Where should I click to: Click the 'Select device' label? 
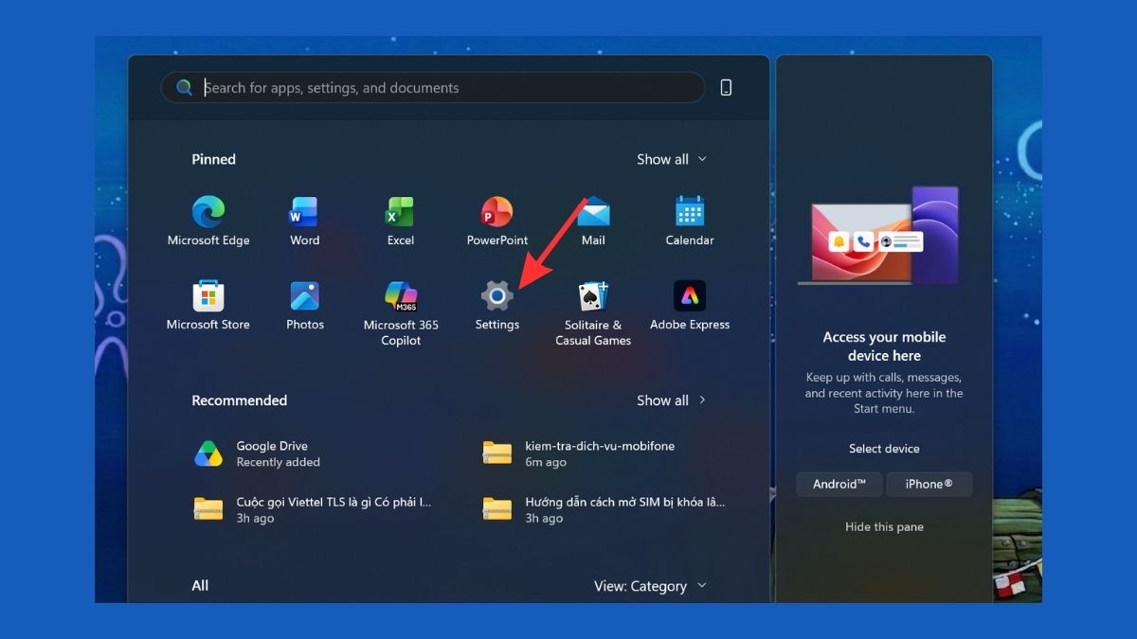pyautogui.click(x=884, y=449)
